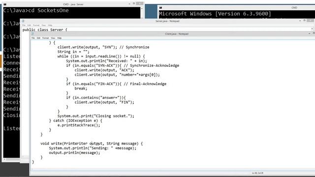Click the while input.readLine() line
Image resolution: width=315 pixels, height=177 pixels.
click(101, 57)
